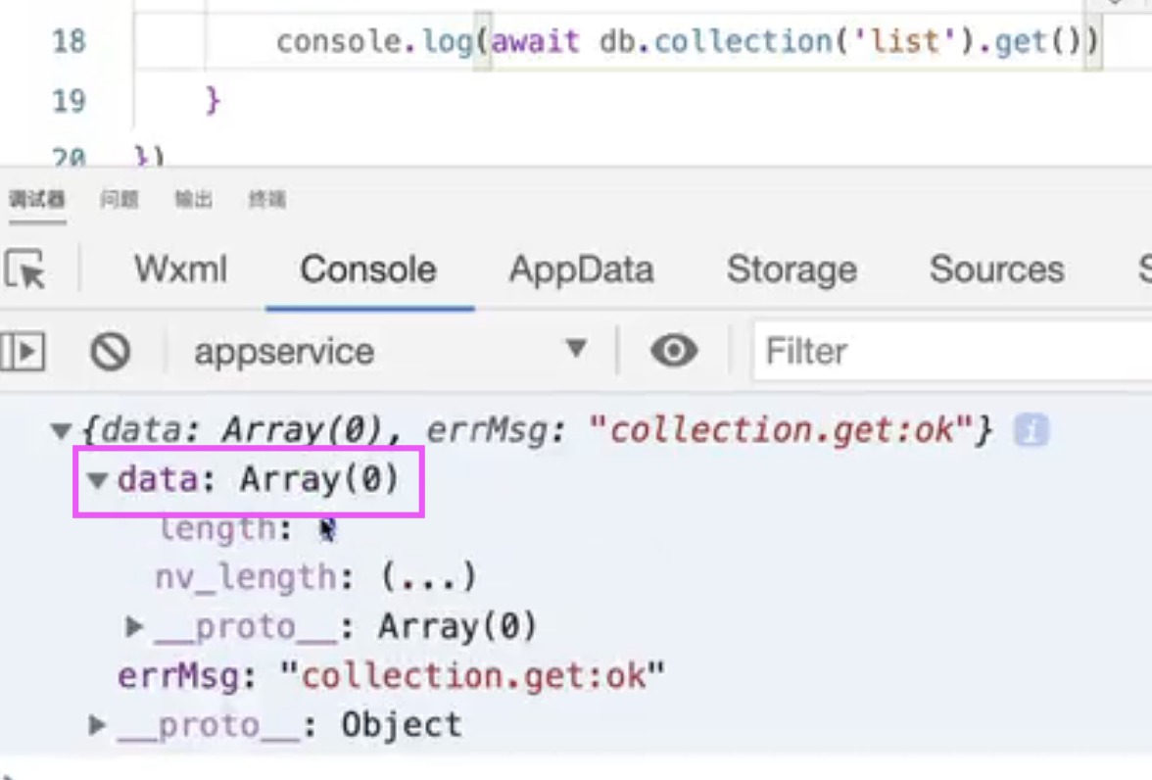1152x780 pixels.
Task: Activate the select element inspector icon
Action: 25,269
